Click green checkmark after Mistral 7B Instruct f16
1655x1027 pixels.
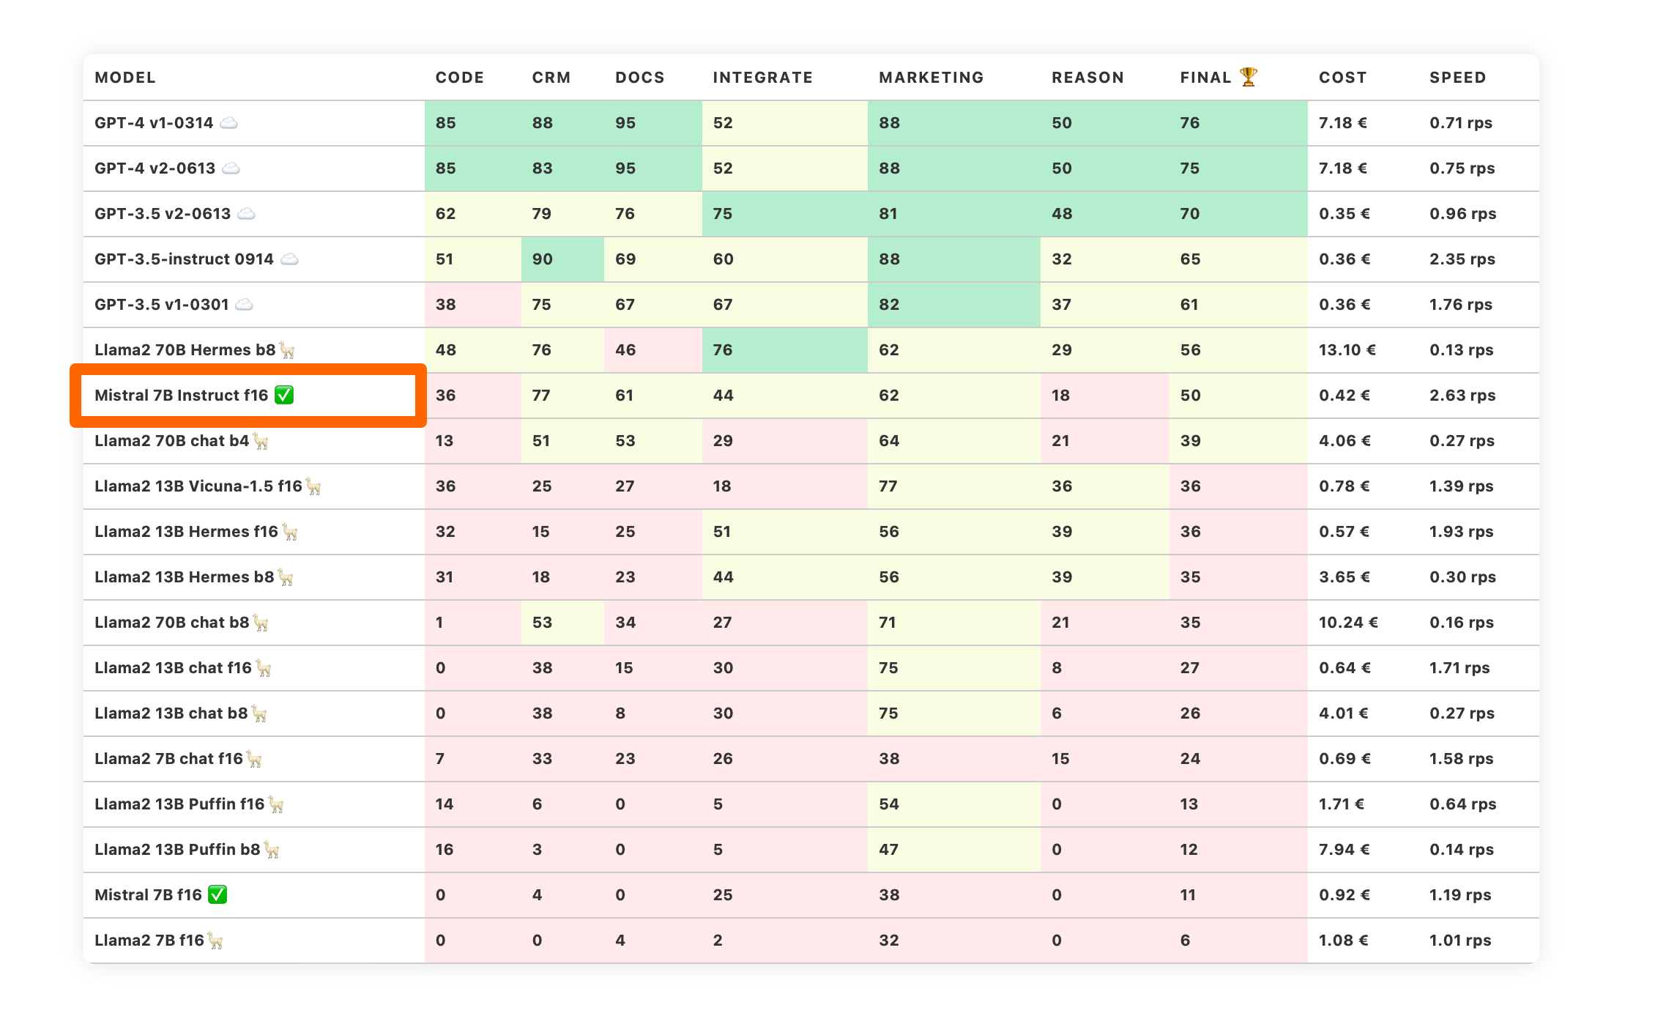(284, 395)
